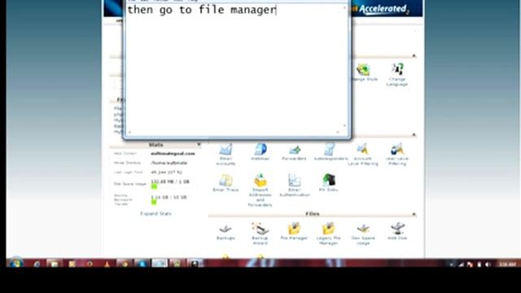Click the /home/ Home Directory value in Stats
The height and width of the screenshot is (293, 521).
(x=169, y=163)
